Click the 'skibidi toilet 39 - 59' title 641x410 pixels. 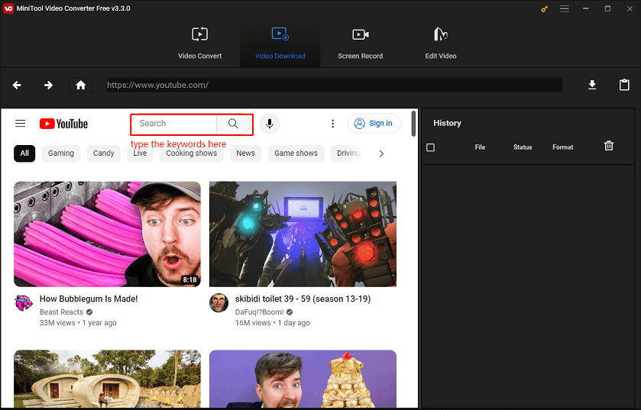(x=303, y=299)
